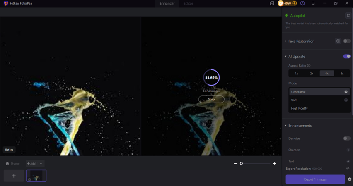The image size is (353, 186).
Task: Click the Aspect Ratio info icon
Action: (x=309, y=66)
